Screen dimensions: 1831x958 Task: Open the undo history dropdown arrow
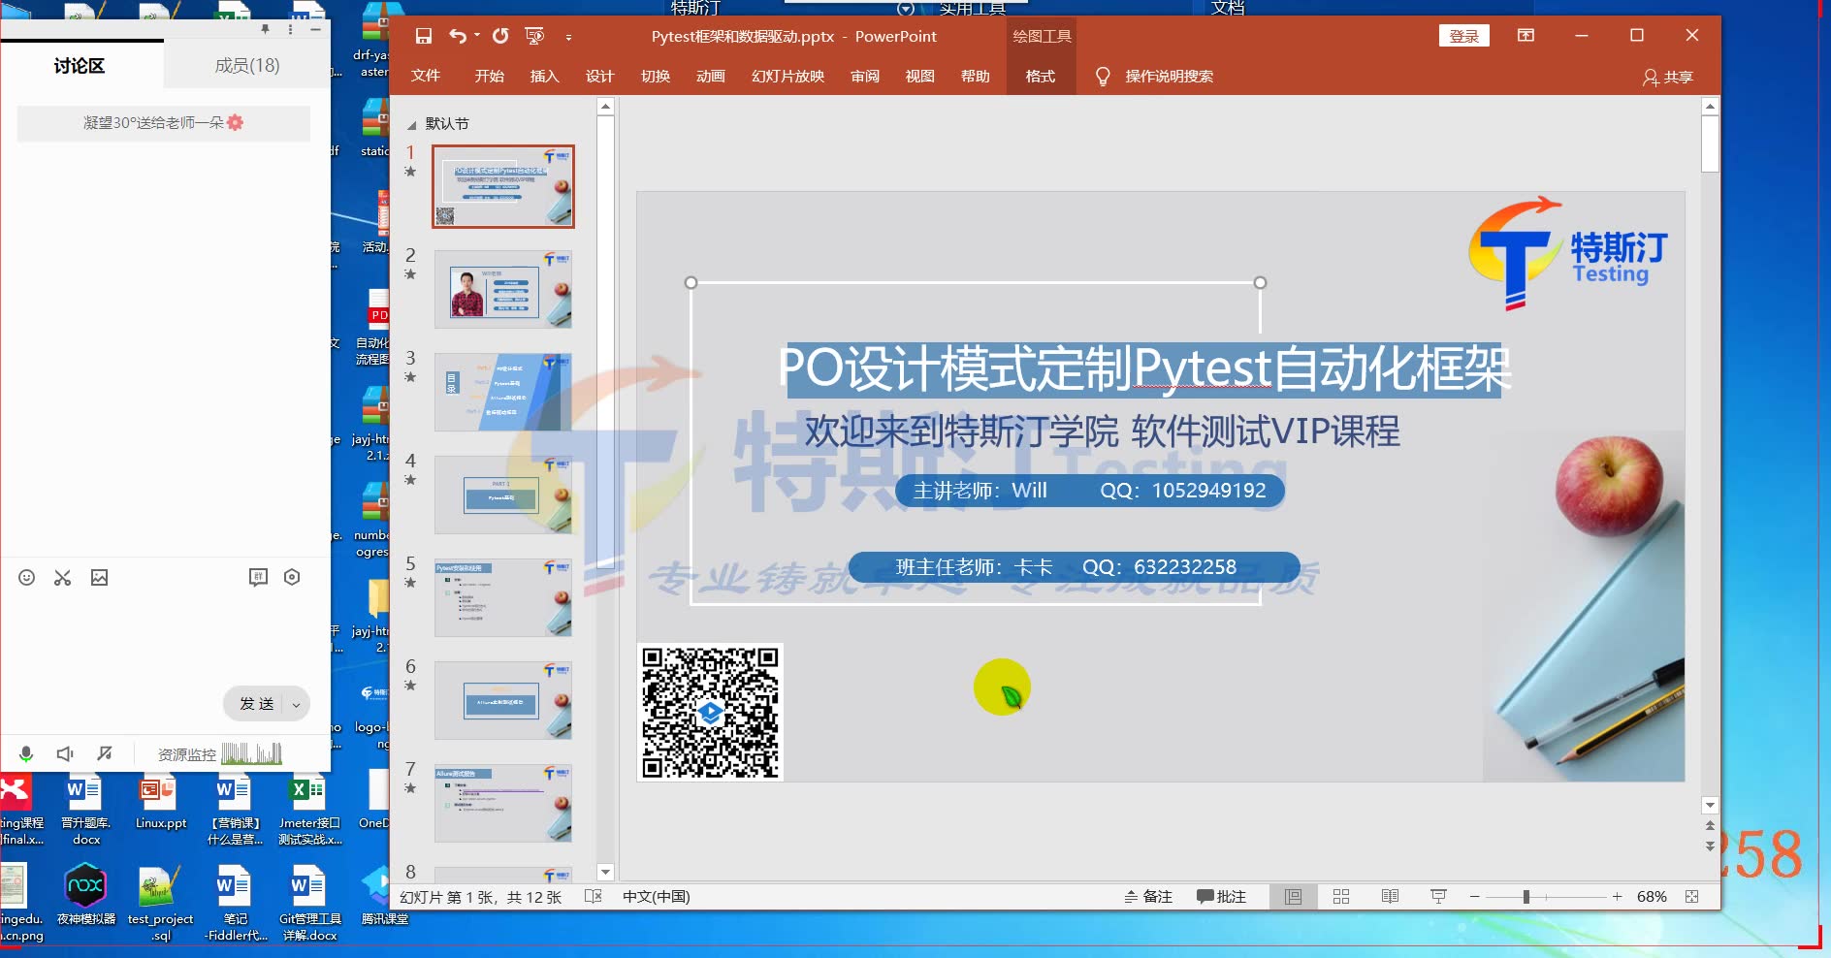coord(477,36)
